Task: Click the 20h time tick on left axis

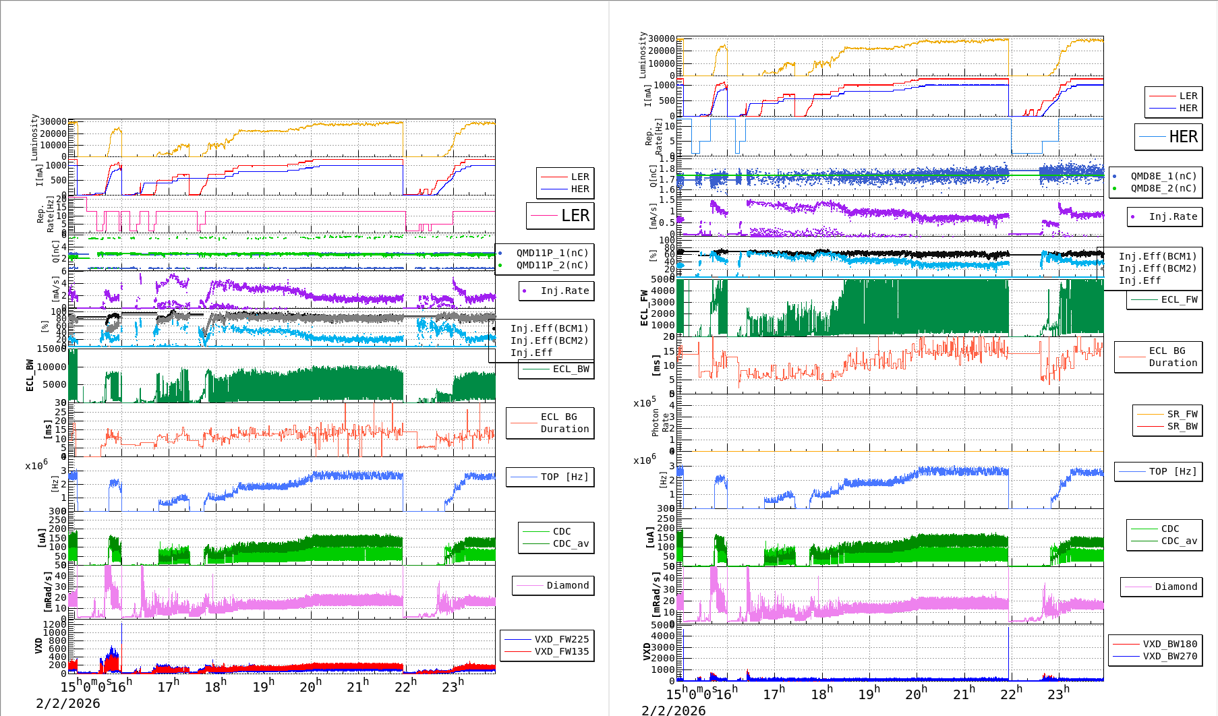Action: pos(310,686)
